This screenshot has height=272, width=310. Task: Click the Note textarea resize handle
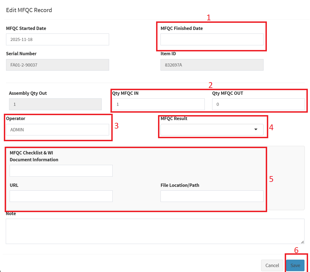tap(303, 242)
